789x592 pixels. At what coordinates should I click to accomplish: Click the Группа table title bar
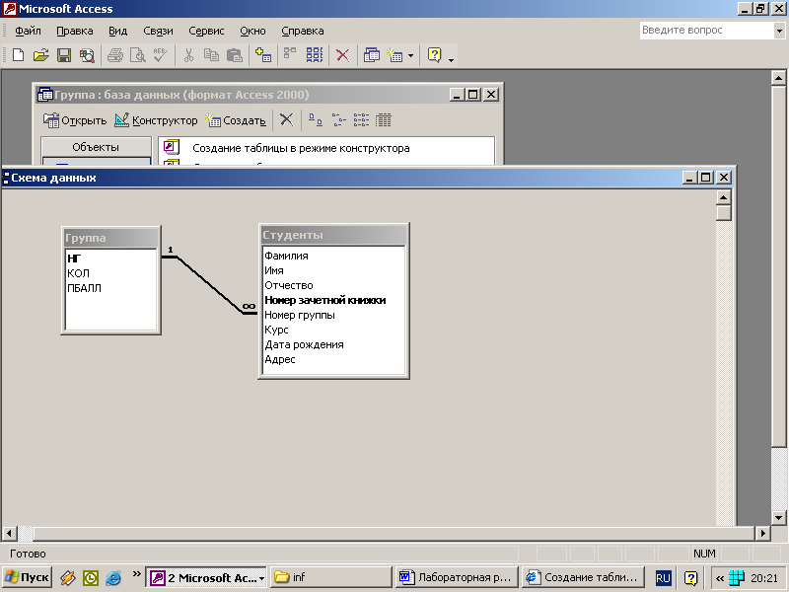tap(110, 238)
